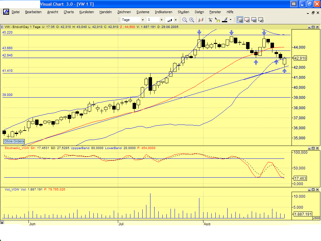Select the drawing pen tool
Viewport: 321px width, 241px height.
225,19
